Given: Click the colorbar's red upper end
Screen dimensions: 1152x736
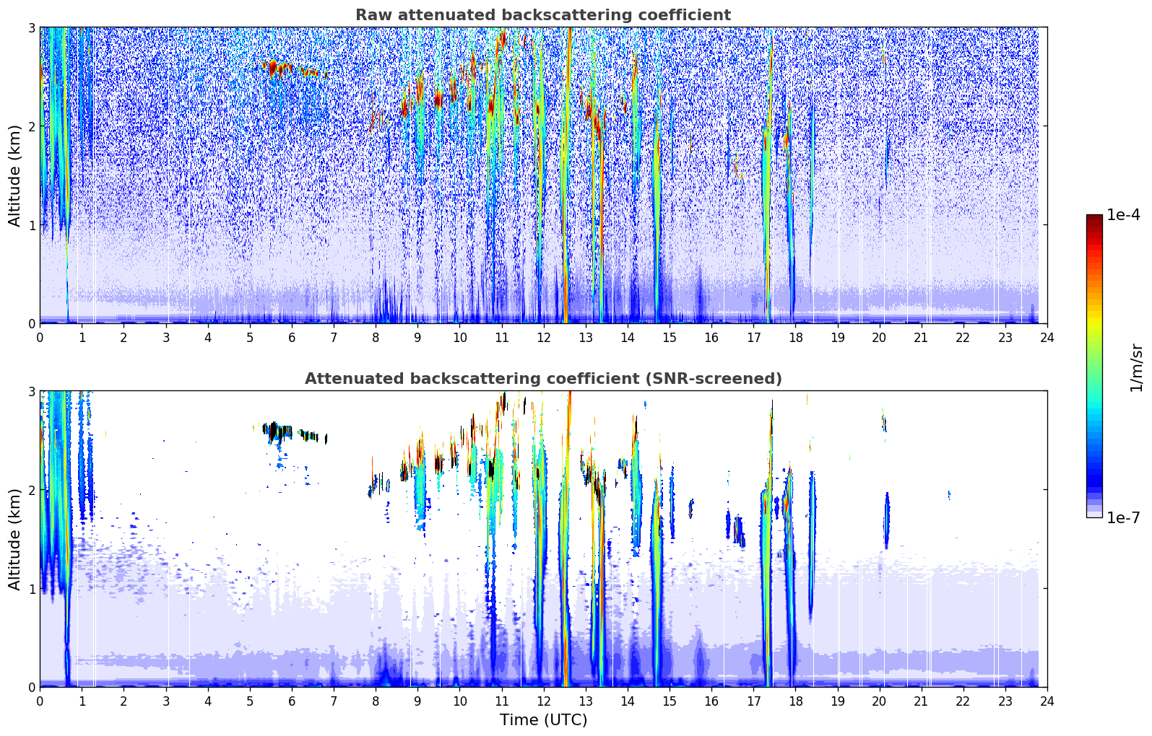Looking at the screenshot, I should [x=1093, y=224].
